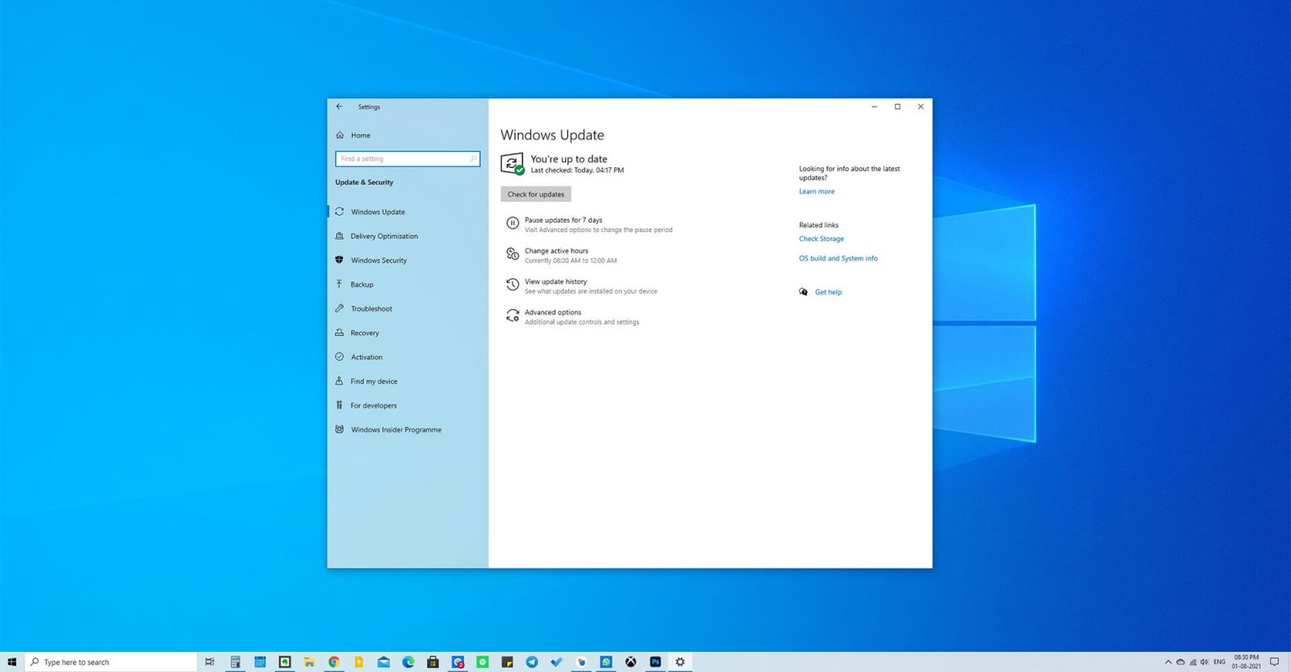Open Change active hours settings
This screenshot has width=1291, height=672.
tap(556, 251)
